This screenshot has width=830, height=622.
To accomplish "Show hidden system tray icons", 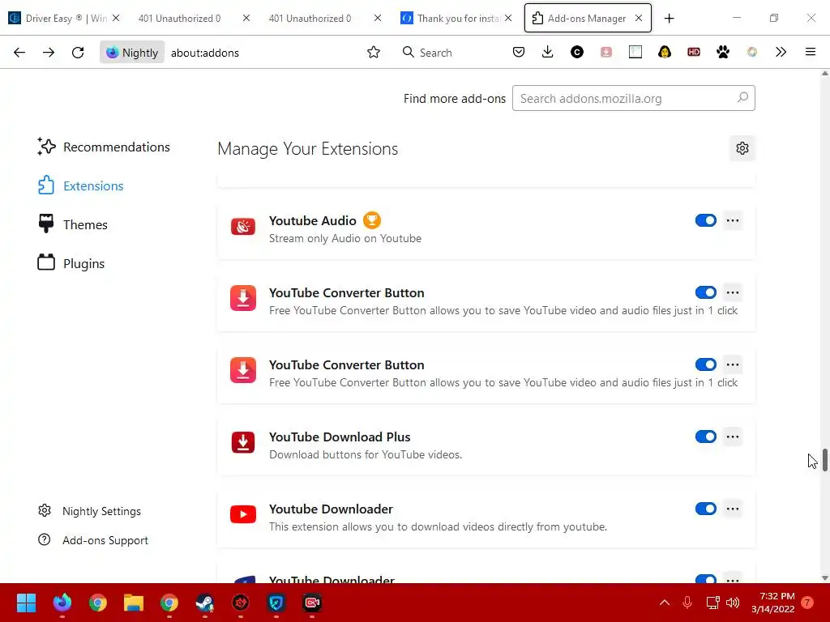I will (665, 603).
